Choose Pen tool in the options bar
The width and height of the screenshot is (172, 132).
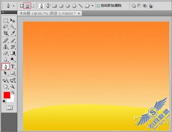coord(41,6)
